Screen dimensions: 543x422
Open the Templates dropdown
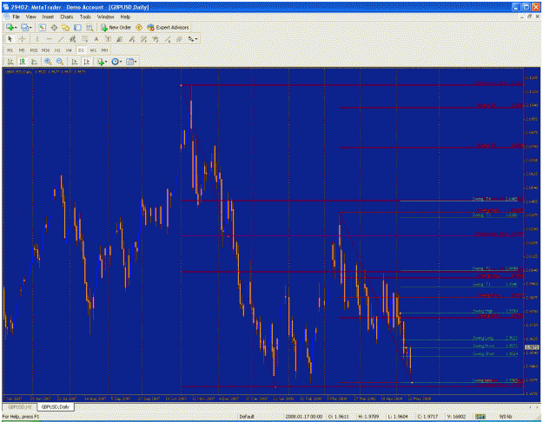click(x=131, y=62)
